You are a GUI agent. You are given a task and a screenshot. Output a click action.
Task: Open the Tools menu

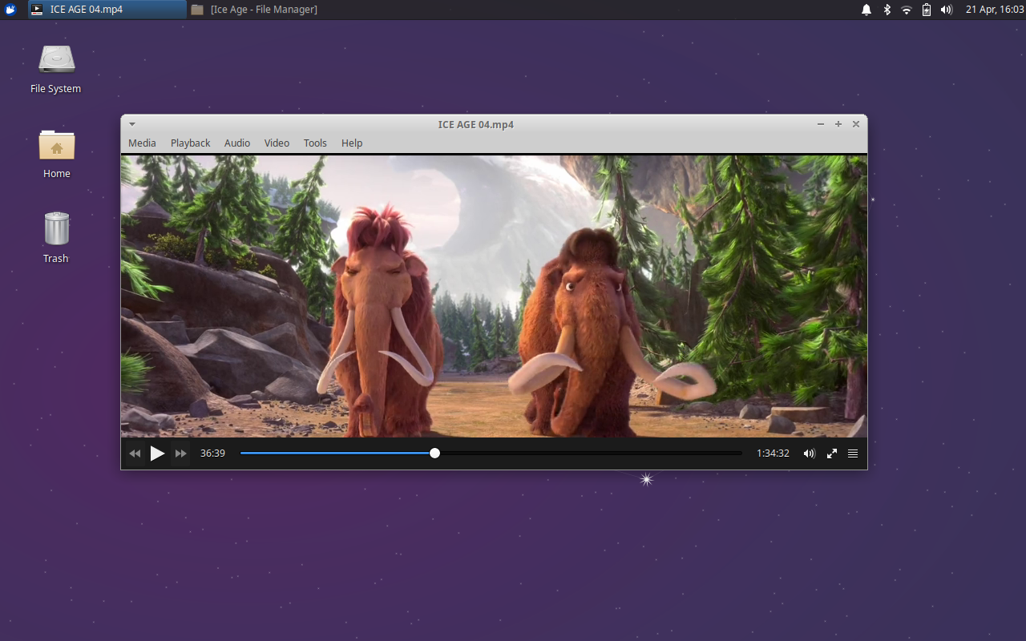click(x=315, y=143)
